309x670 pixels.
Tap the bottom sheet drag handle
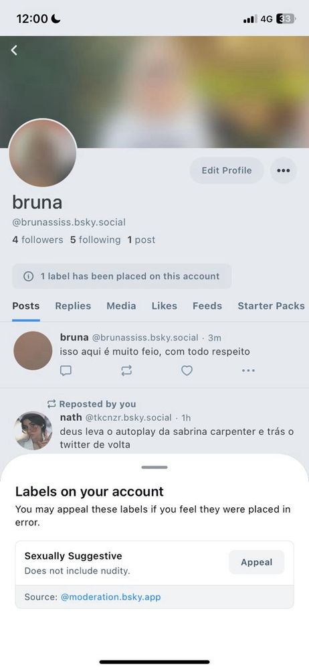154,468
